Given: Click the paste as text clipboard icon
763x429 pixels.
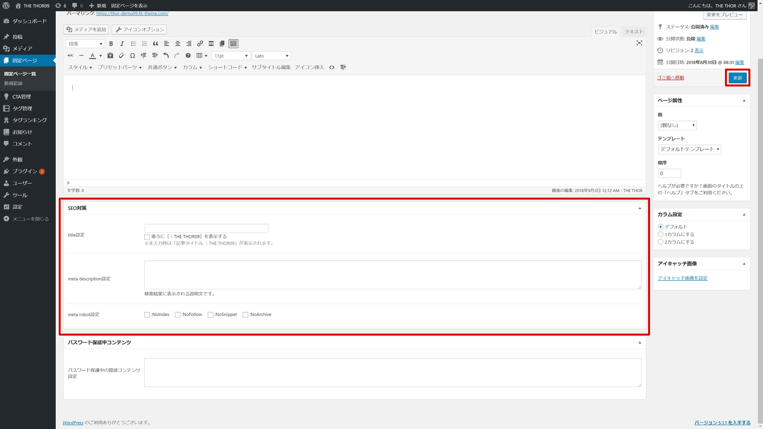Looking at the screenshot, I should point(110,56).
